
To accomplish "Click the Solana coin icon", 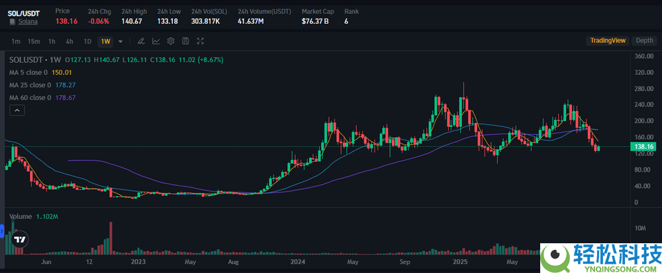I will [x=12, y=22].
